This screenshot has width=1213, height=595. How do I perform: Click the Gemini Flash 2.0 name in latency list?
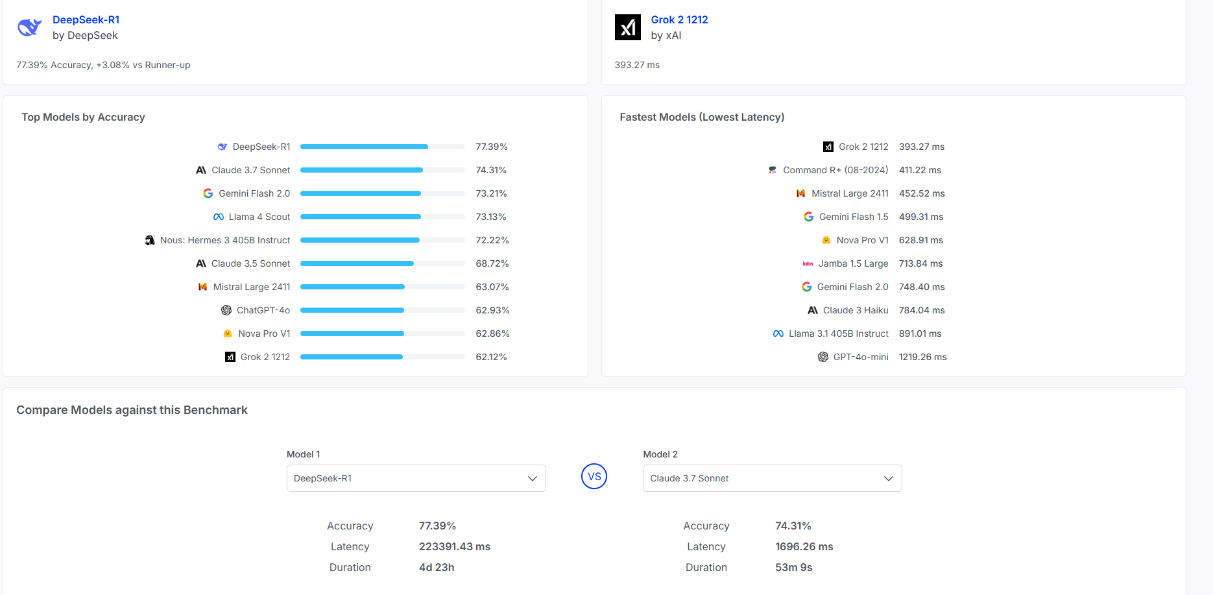[x=853, y=287]
